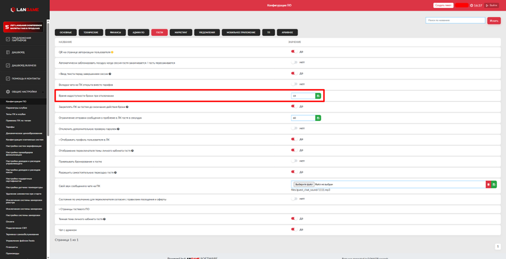The height and width of the screenshot is (259, 506).
Task: Click the search by name input field
Action: tap(455, 20)
